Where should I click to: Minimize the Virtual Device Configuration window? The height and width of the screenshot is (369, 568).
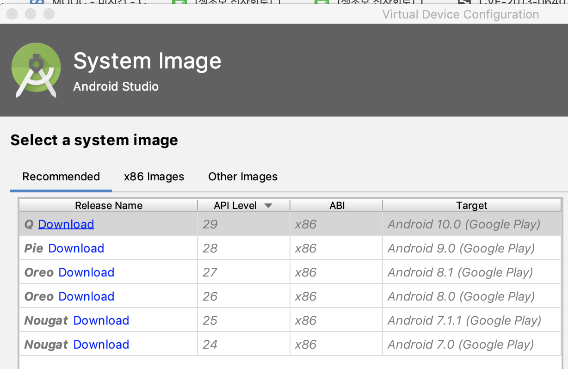point(31,14)
